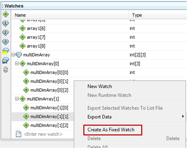Click green diamond icon of multiDimArray[1][1]
Viewport: 187px width, 148px height.
click(26, 116)
